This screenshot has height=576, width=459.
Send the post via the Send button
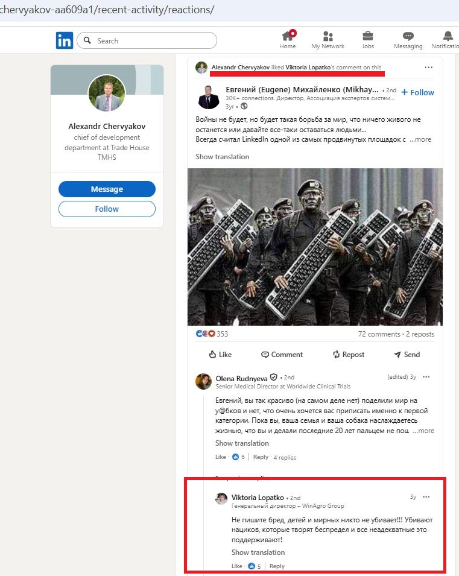[x=407, y=355]
